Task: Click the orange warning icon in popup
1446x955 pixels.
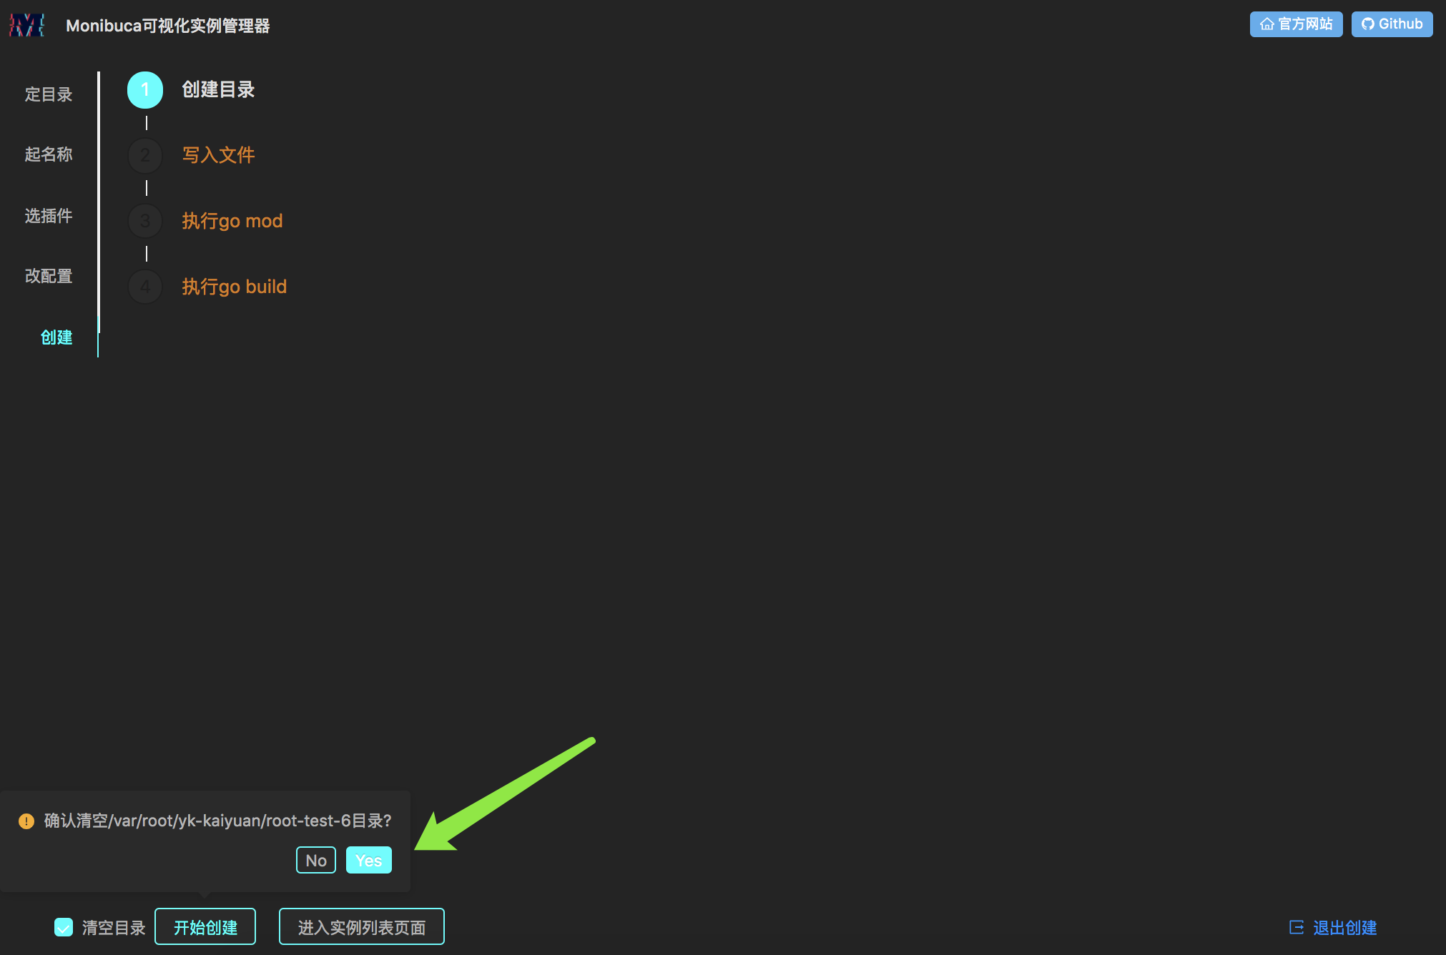Action: coord(26,821)
